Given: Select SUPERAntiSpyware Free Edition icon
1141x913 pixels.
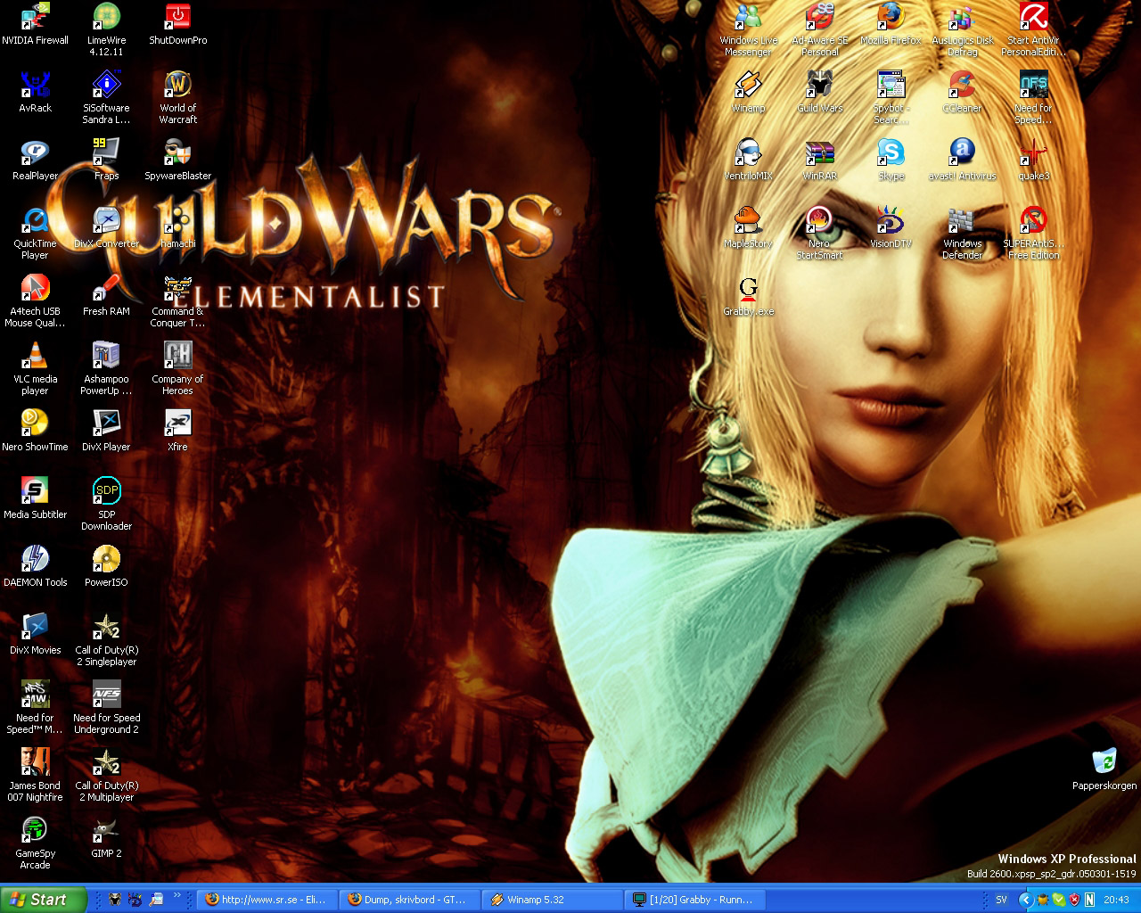Looking at the screenshot, I should 1033,234.
